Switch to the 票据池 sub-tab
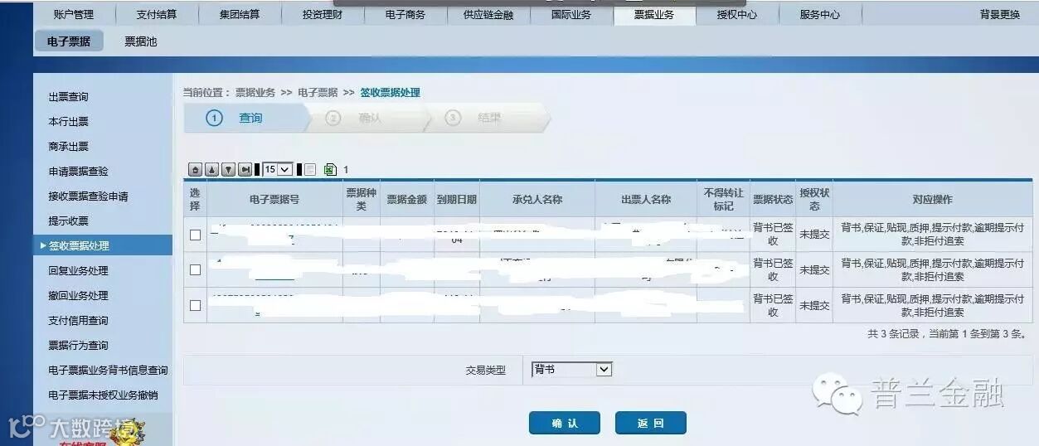1039x446 pixels. pyautogui.click(x=141, y=41)
